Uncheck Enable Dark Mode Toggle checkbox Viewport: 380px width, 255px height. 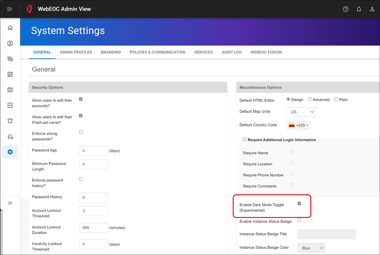[x=299, y=204]
